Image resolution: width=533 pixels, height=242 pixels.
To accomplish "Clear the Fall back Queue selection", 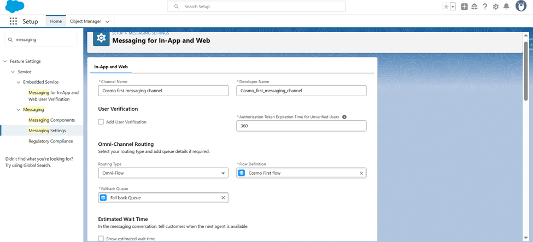I will click(224, 198).
